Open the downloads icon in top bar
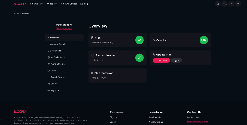Viewport: 247px width, 125px height. click(231, 4)
